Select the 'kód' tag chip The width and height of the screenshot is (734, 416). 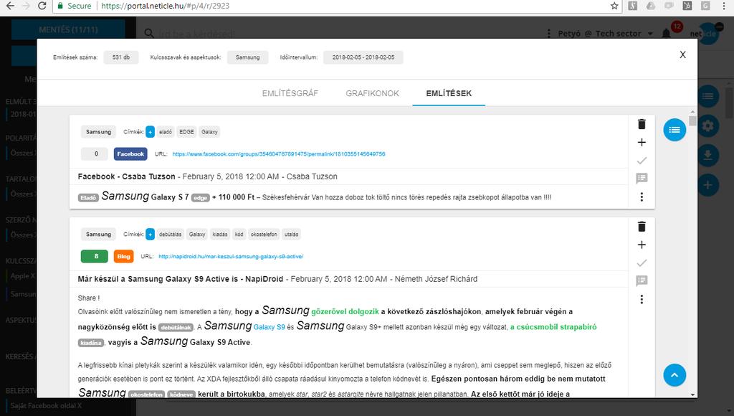click(239, 235)
